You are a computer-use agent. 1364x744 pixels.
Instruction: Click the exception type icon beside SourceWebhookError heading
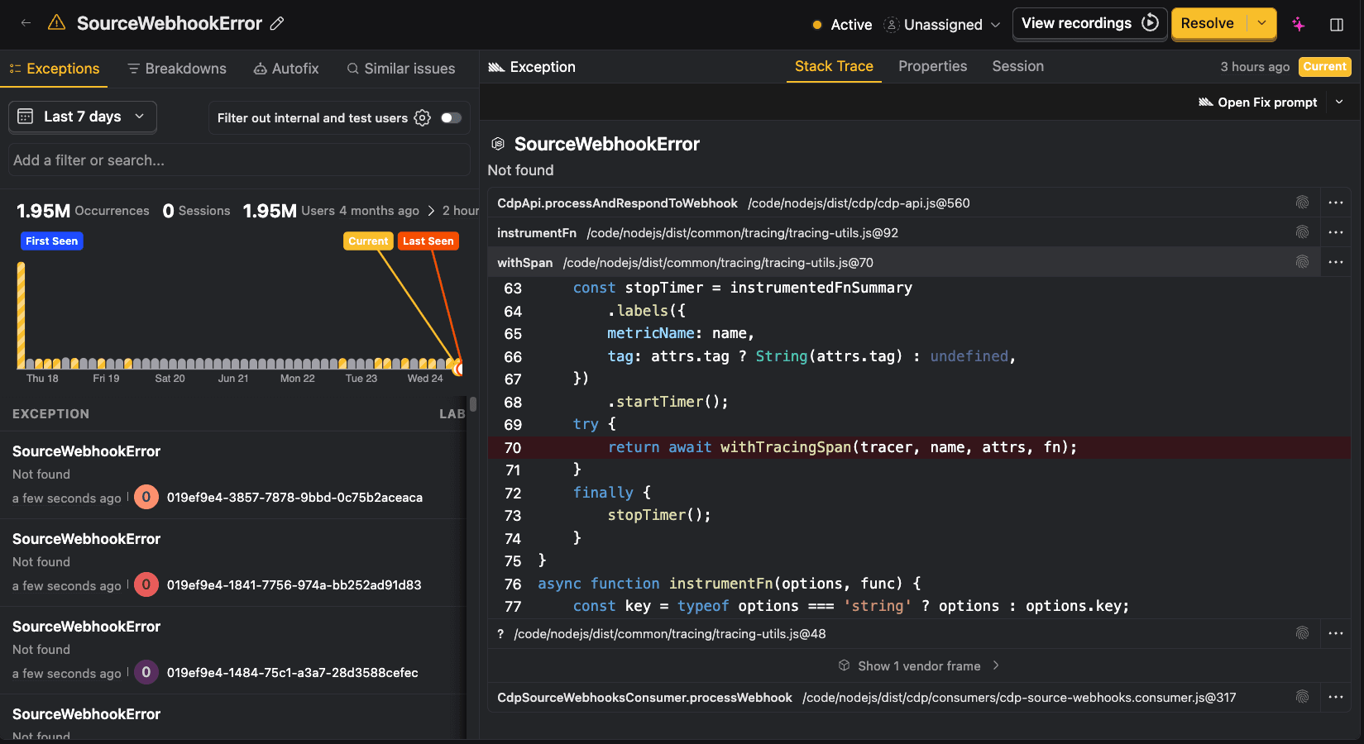[498, 144]
